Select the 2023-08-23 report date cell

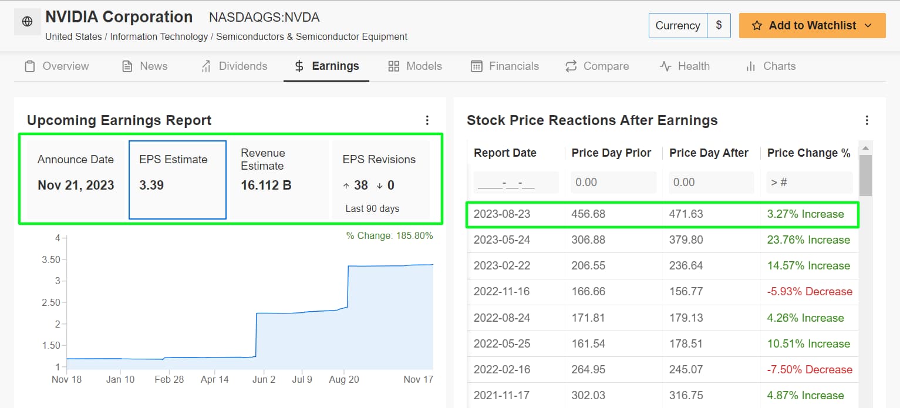(502, 214)
